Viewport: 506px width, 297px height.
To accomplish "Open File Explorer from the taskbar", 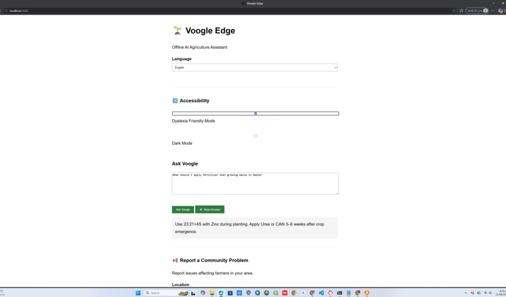I will pyautogui.click(x=212, y=293).
